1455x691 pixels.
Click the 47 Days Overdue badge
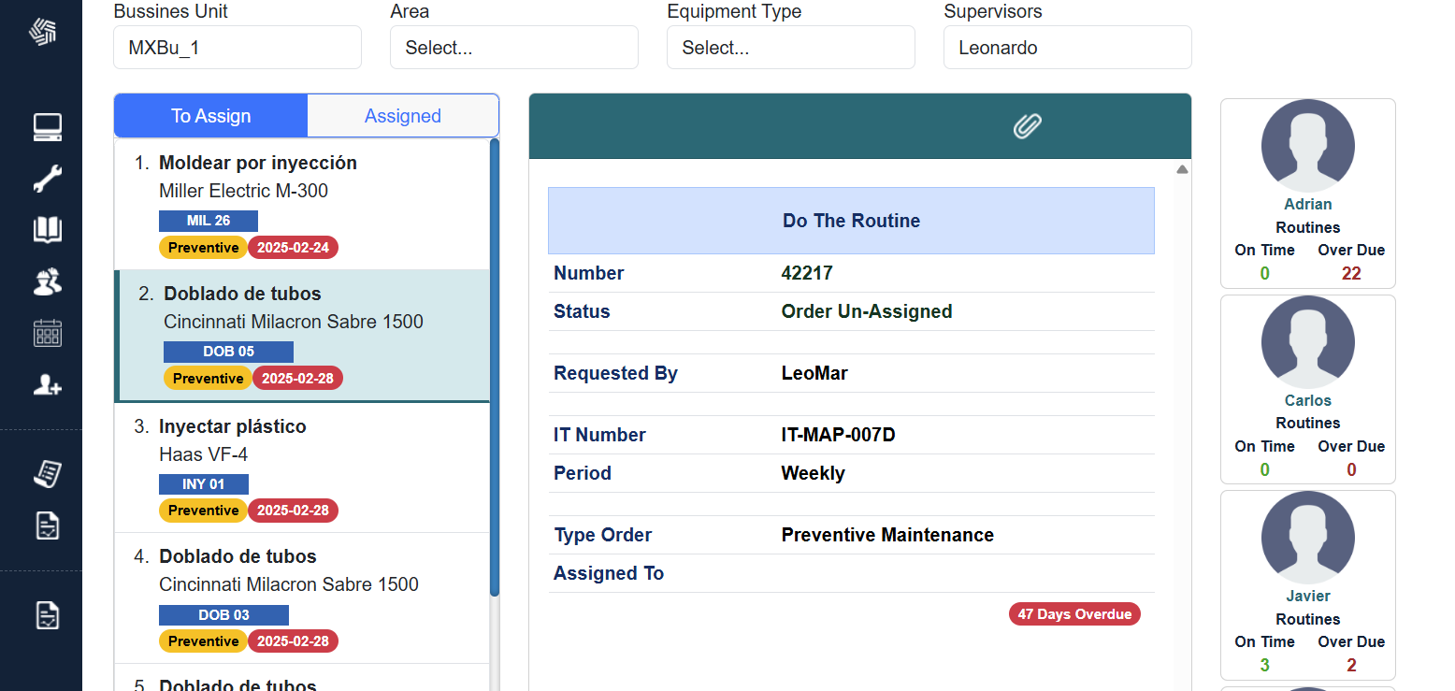(x=1074, y=614)
